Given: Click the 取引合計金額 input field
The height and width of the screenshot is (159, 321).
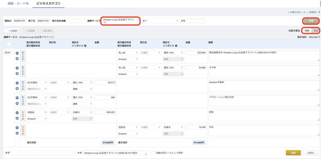Looking at the screenshot, I should pyautogui.click(x=76, y=21).
